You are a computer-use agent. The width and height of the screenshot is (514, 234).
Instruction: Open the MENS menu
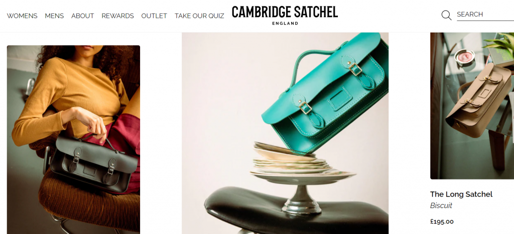(x=54, y=15)
